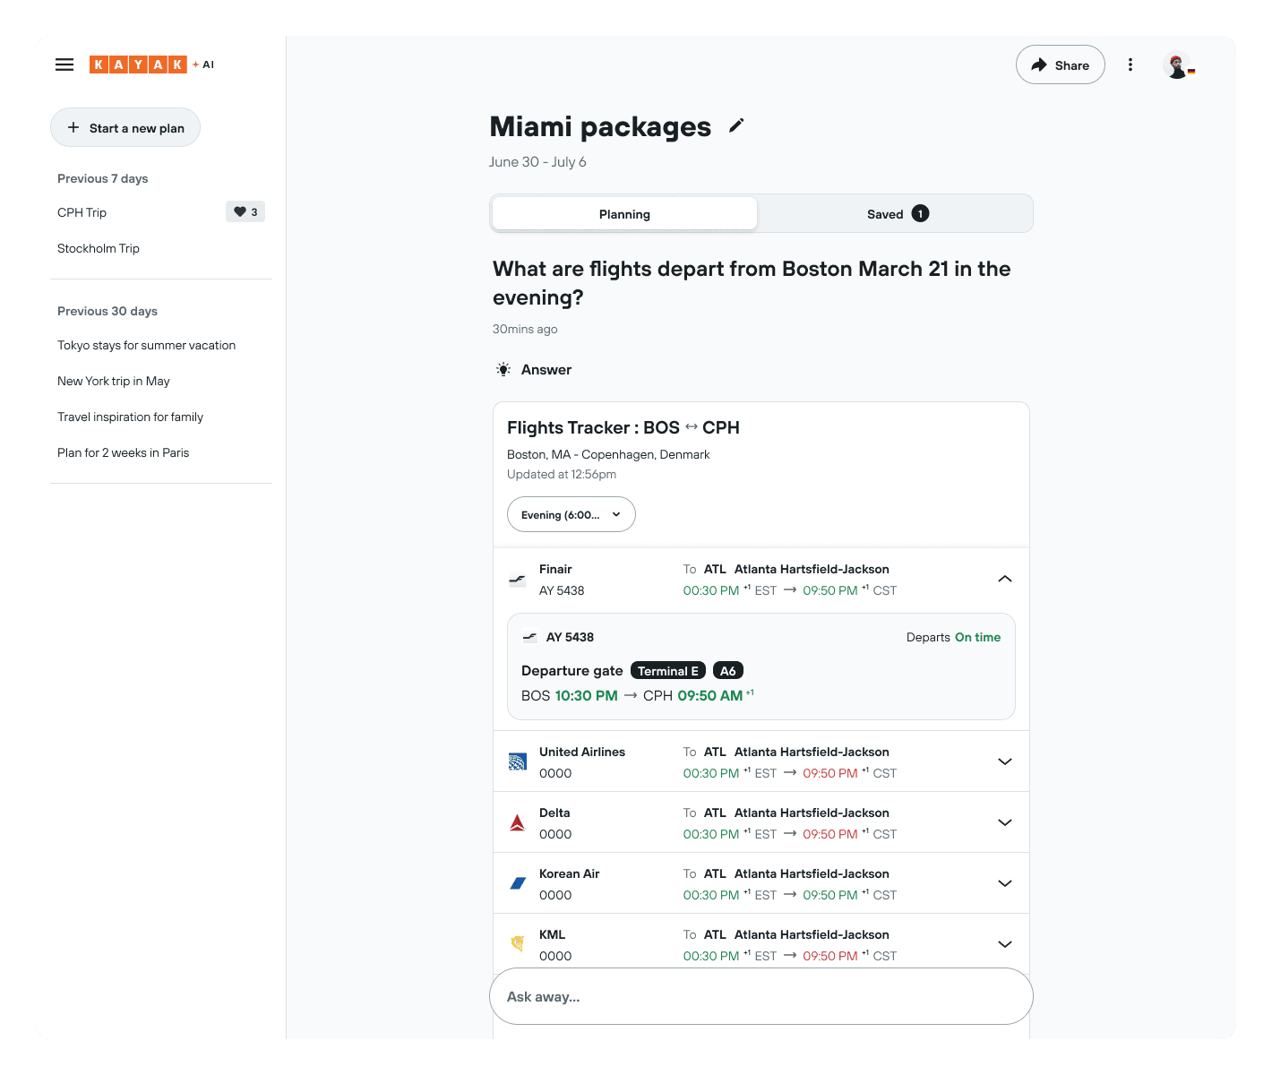The width and height of the screenshot is (1272, 1075).
Task: Expand the Korean Air flight row
Action: click(1005, 883)
